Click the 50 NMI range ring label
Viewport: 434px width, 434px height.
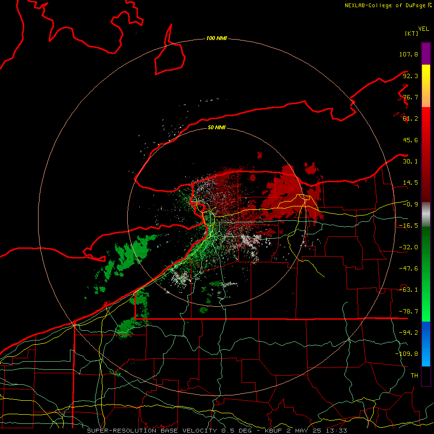(217, 127)
